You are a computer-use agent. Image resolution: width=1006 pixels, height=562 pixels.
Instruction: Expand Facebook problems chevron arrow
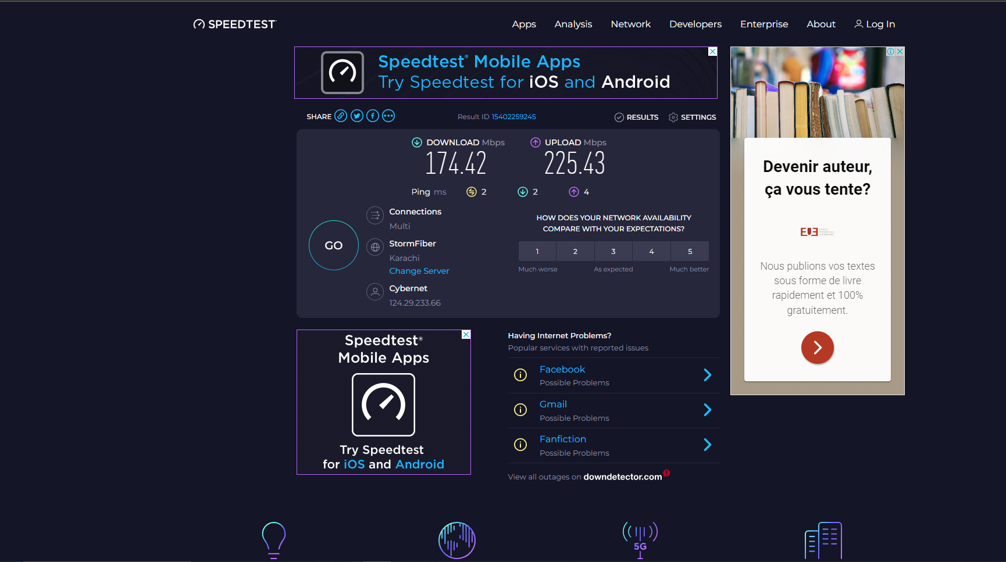click(708, 375)
